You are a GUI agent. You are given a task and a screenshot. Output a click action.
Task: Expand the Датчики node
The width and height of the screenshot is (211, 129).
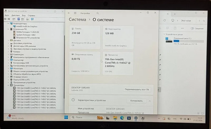click(x=8, y=40)
